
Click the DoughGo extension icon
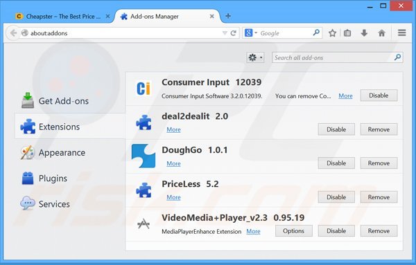(x=144, y=156)
